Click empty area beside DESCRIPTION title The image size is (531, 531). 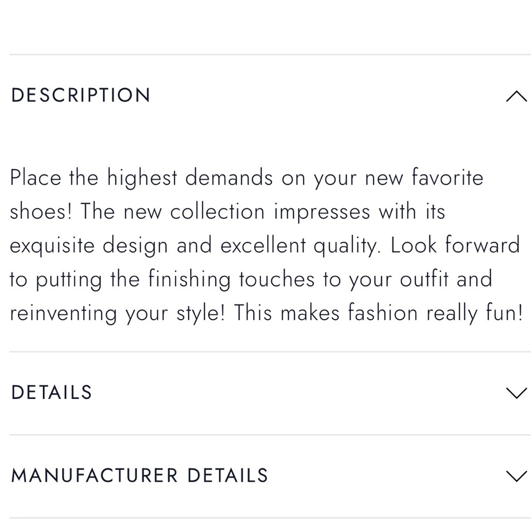[x=325, y=95]
